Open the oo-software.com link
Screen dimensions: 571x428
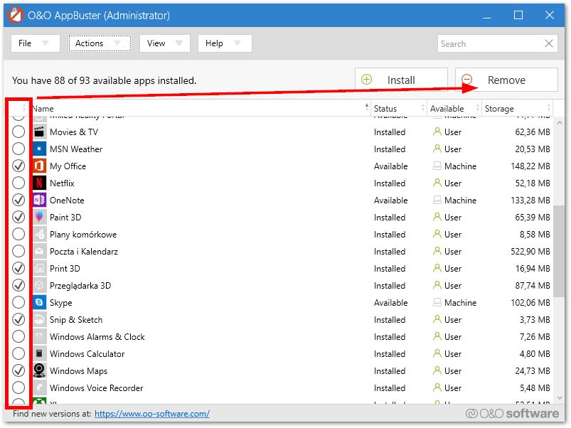[x=152, y=414]
